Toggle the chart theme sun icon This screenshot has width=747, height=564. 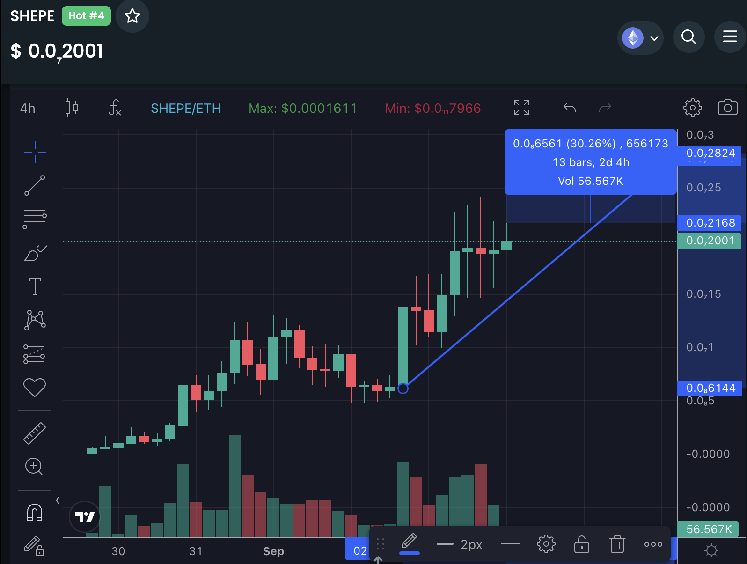711,550
